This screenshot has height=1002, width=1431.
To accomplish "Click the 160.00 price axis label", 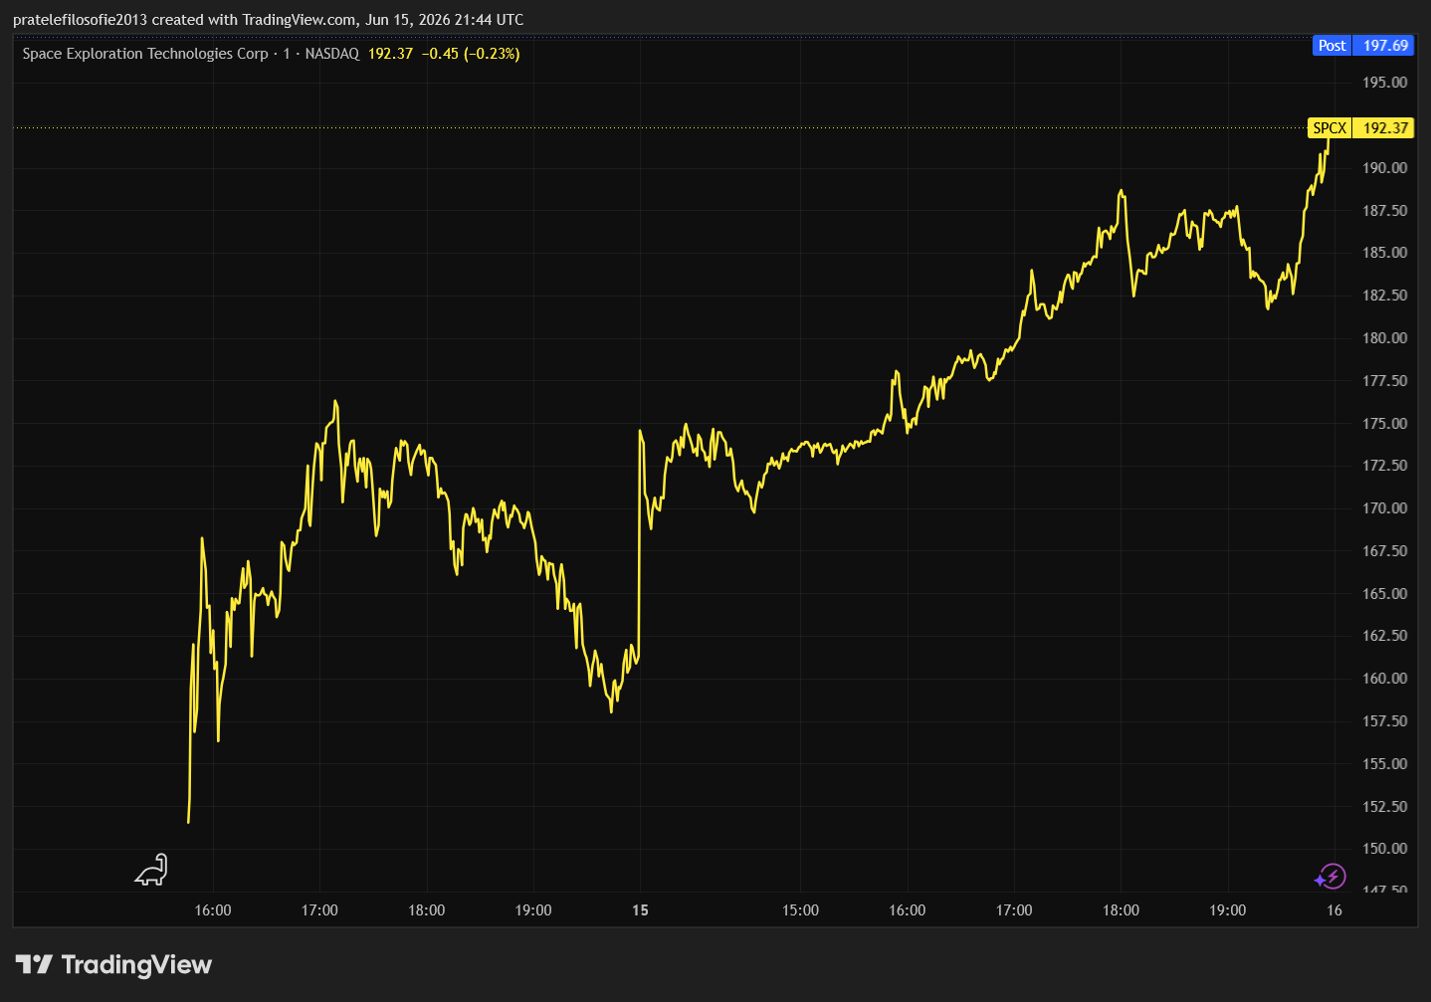I will click(x=1385, y=679).
